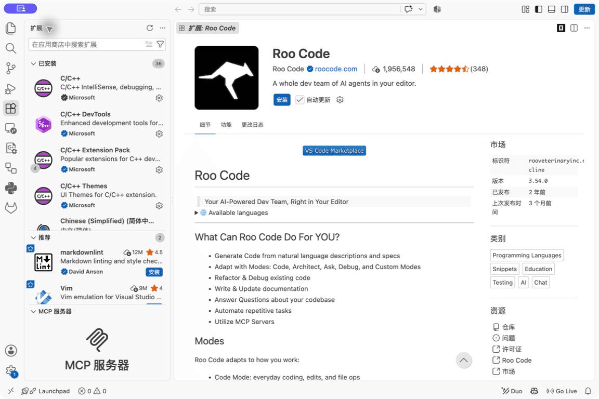Click the Update button in title bar
599x399 pixels.
(x=584, y=9)
